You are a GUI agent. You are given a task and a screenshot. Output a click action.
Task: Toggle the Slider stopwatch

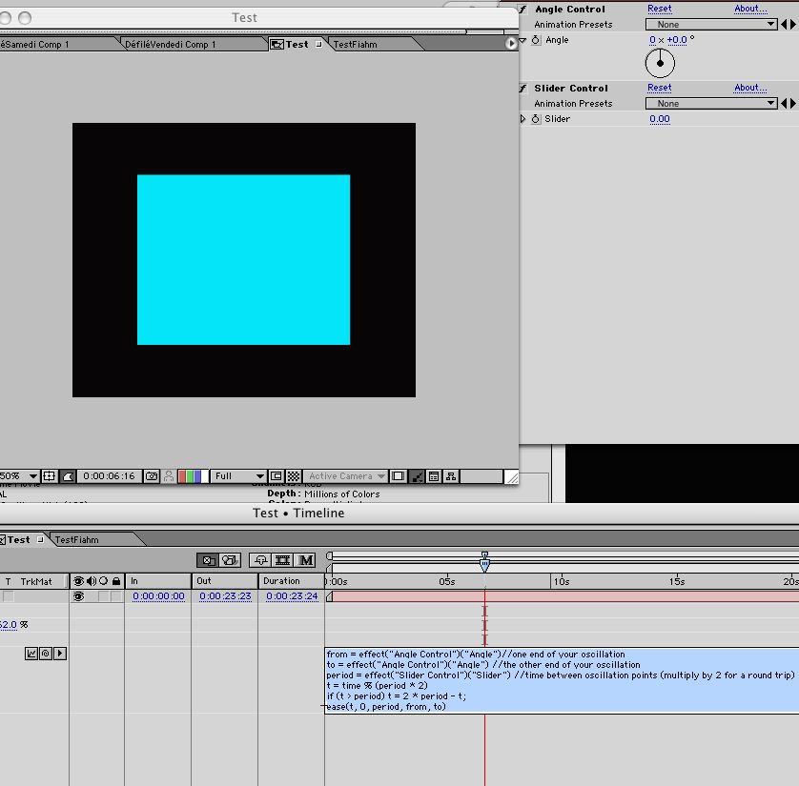coord(536,119)
